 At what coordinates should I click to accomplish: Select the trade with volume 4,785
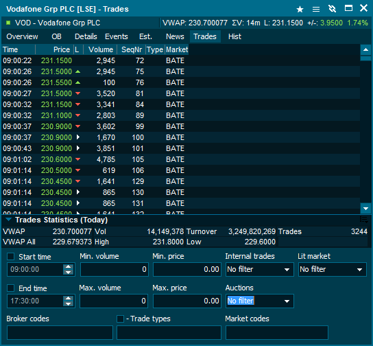pyautogui.click(x=181, y=159)
